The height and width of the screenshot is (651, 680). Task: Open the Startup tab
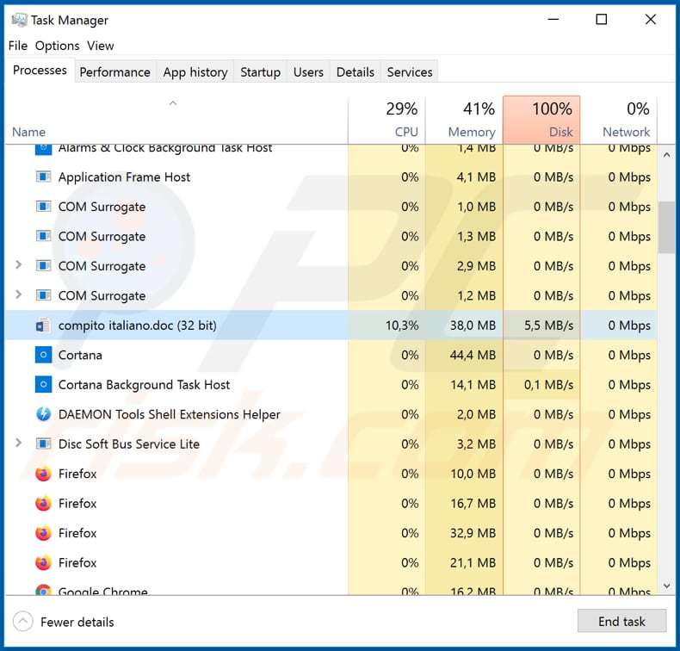(x=260, y=72)
